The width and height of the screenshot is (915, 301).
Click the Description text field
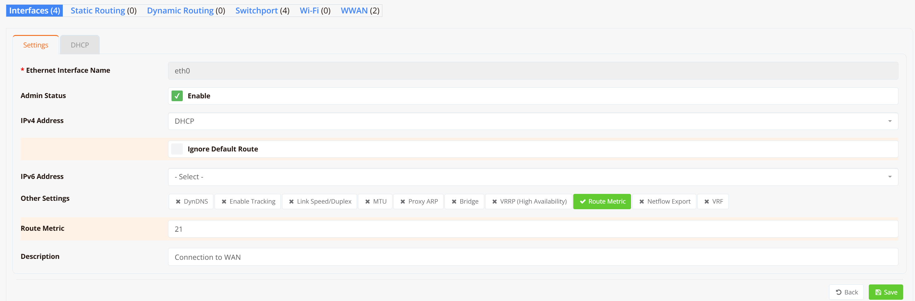(x=533, y=257)
